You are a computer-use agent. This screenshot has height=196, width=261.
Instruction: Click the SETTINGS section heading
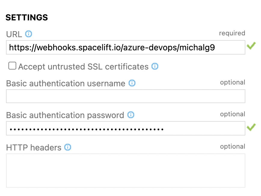pyautogui.click(x=26, y=17)
